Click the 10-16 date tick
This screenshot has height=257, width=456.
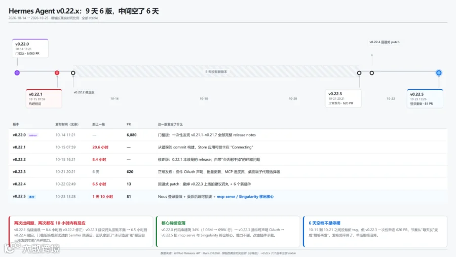115,99
